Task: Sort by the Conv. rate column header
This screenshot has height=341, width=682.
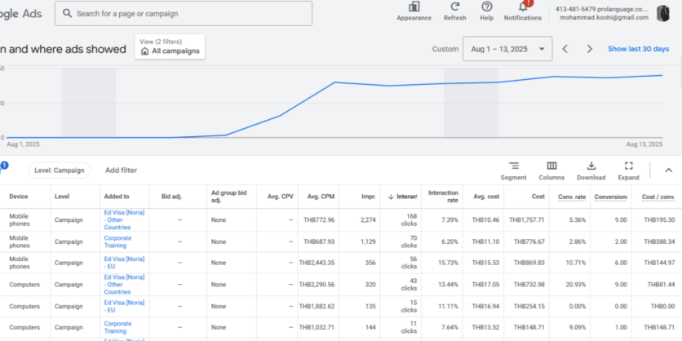Action: 572,197
